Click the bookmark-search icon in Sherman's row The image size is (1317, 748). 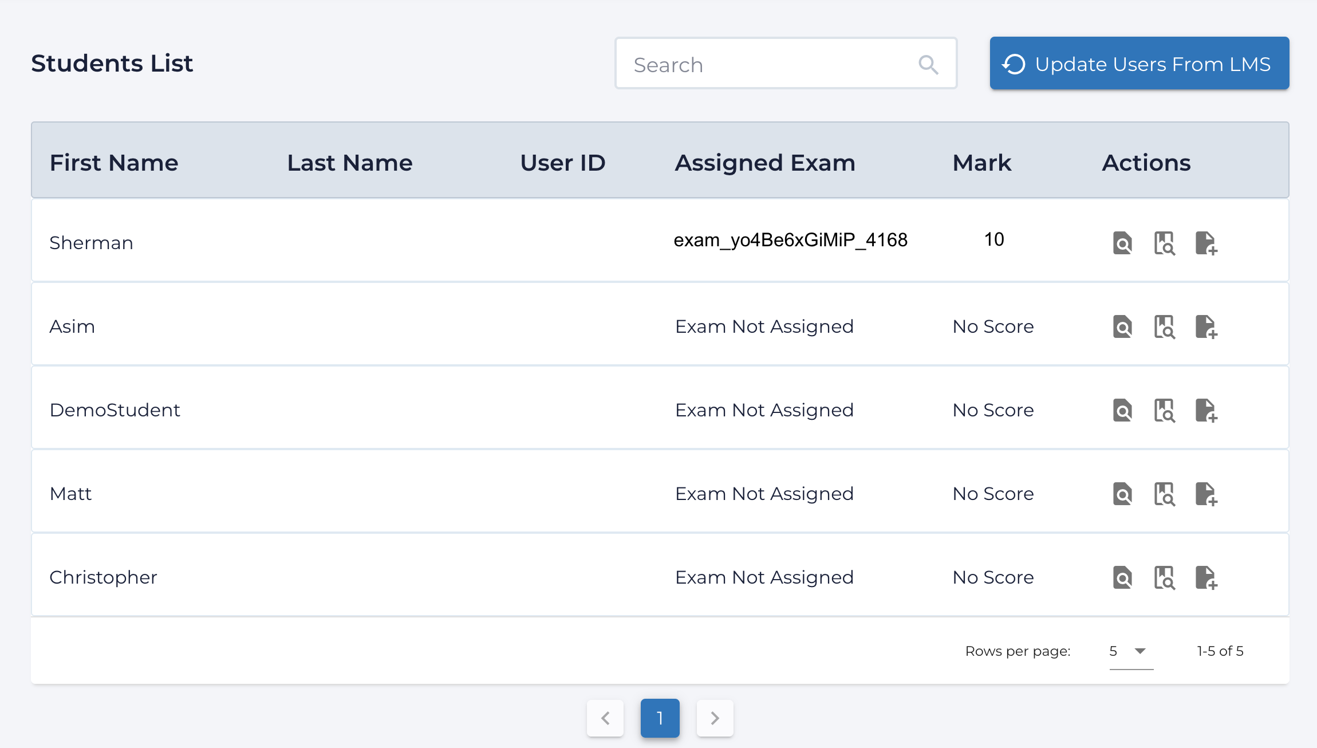click(1164, 243)
